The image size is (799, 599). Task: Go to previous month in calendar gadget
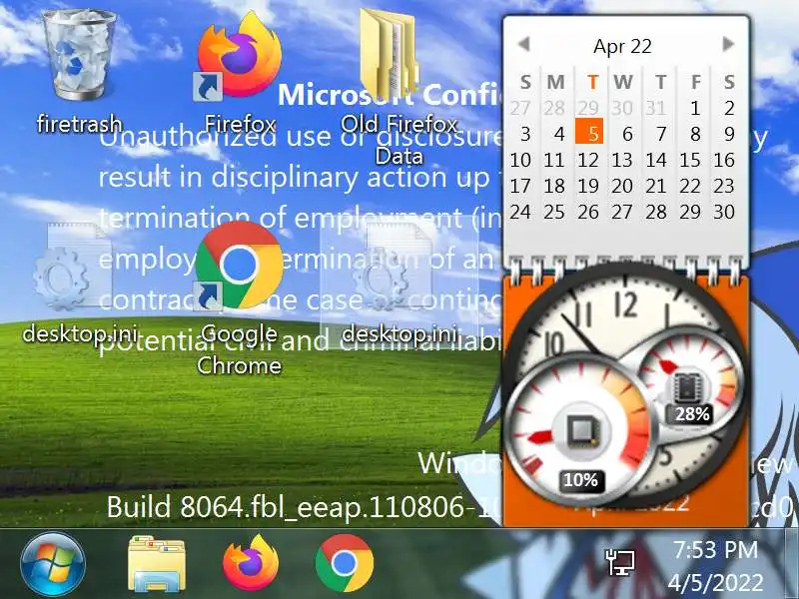tap(523, 44)
